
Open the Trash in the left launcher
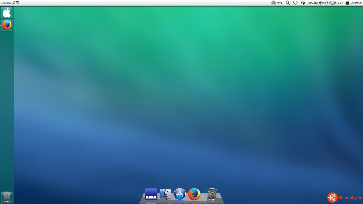pos(7,197)
